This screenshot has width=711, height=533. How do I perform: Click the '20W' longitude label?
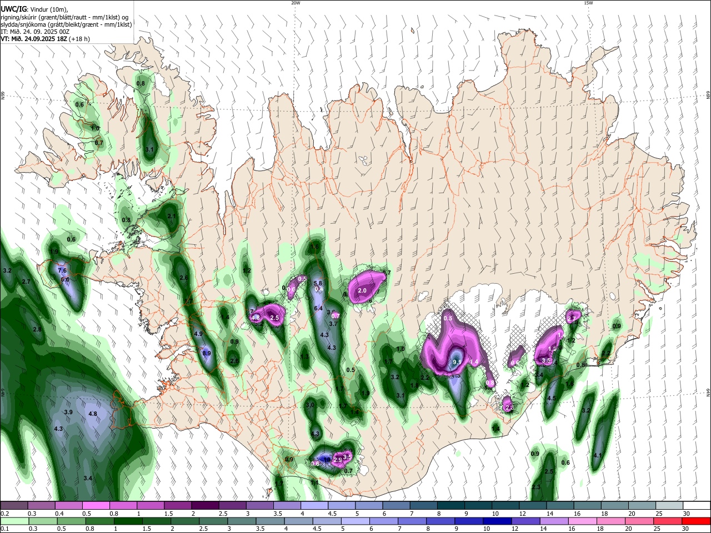point(296,3)
